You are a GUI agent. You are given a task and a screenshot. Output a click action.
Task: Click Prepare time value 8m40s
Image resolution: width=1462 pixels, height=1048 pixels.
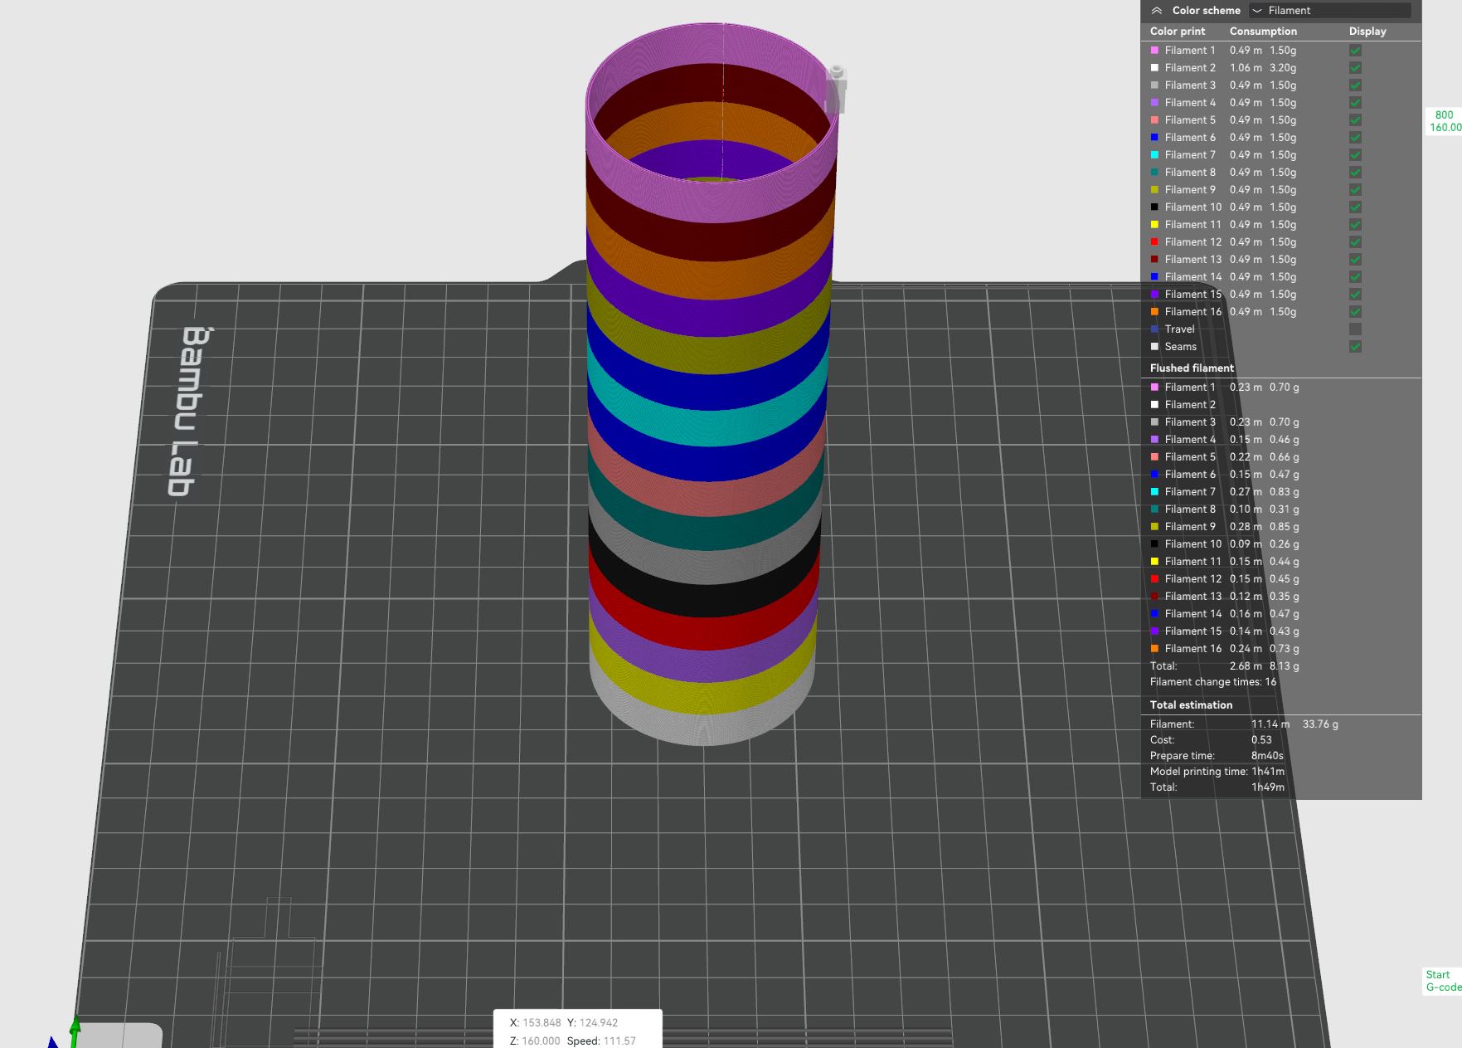click(x=1267, y=756)
